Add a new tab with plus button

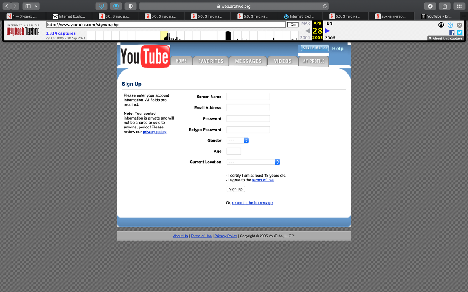[x=464, y=16]
